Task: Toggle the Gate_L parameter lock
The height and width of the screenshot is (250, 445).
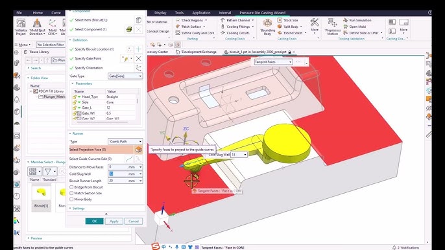Action: (x=75, y=108)
